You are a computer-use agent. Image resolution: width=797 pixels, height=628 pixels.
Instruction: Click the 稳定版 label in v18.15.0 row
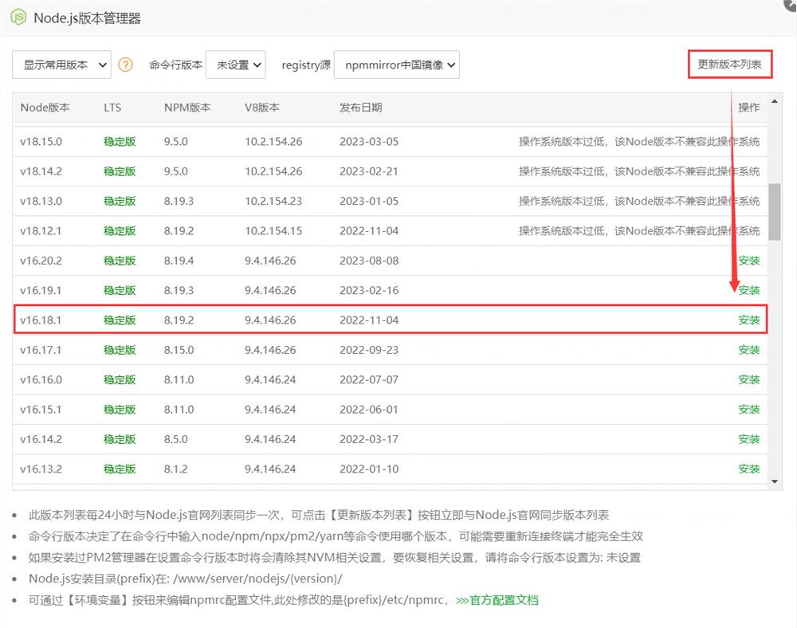pyautogui.click(x=120, y=141)
